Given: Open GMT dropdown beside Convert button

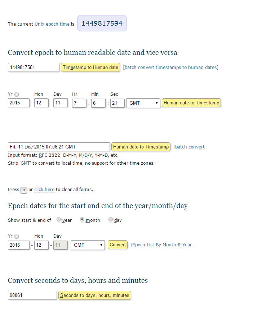Looking at the screenshot, I should pyautogui.click(x=88, y=245).
